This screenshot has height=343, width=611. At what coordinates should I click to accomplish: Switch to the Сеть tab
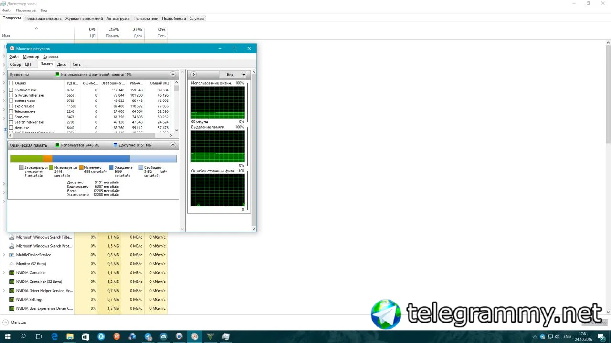pos(76,64)
